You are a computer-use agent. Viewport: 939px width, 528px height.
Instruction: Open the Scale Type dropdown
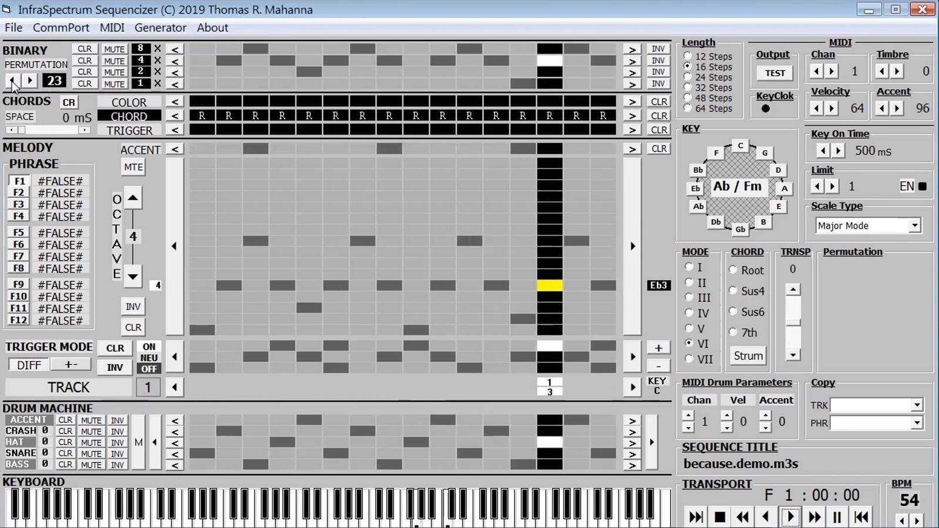pos(914,226)
